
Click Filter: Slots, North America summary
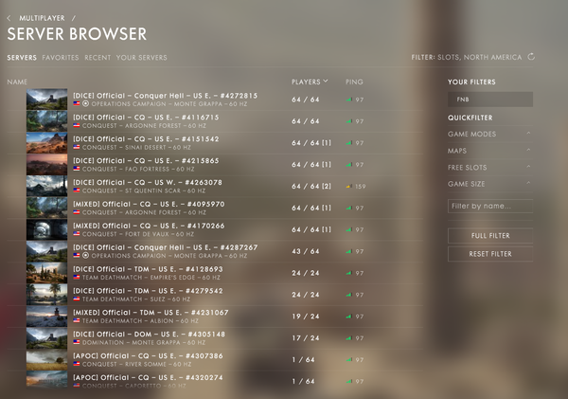pyautogui.click(x=466, y=57)
